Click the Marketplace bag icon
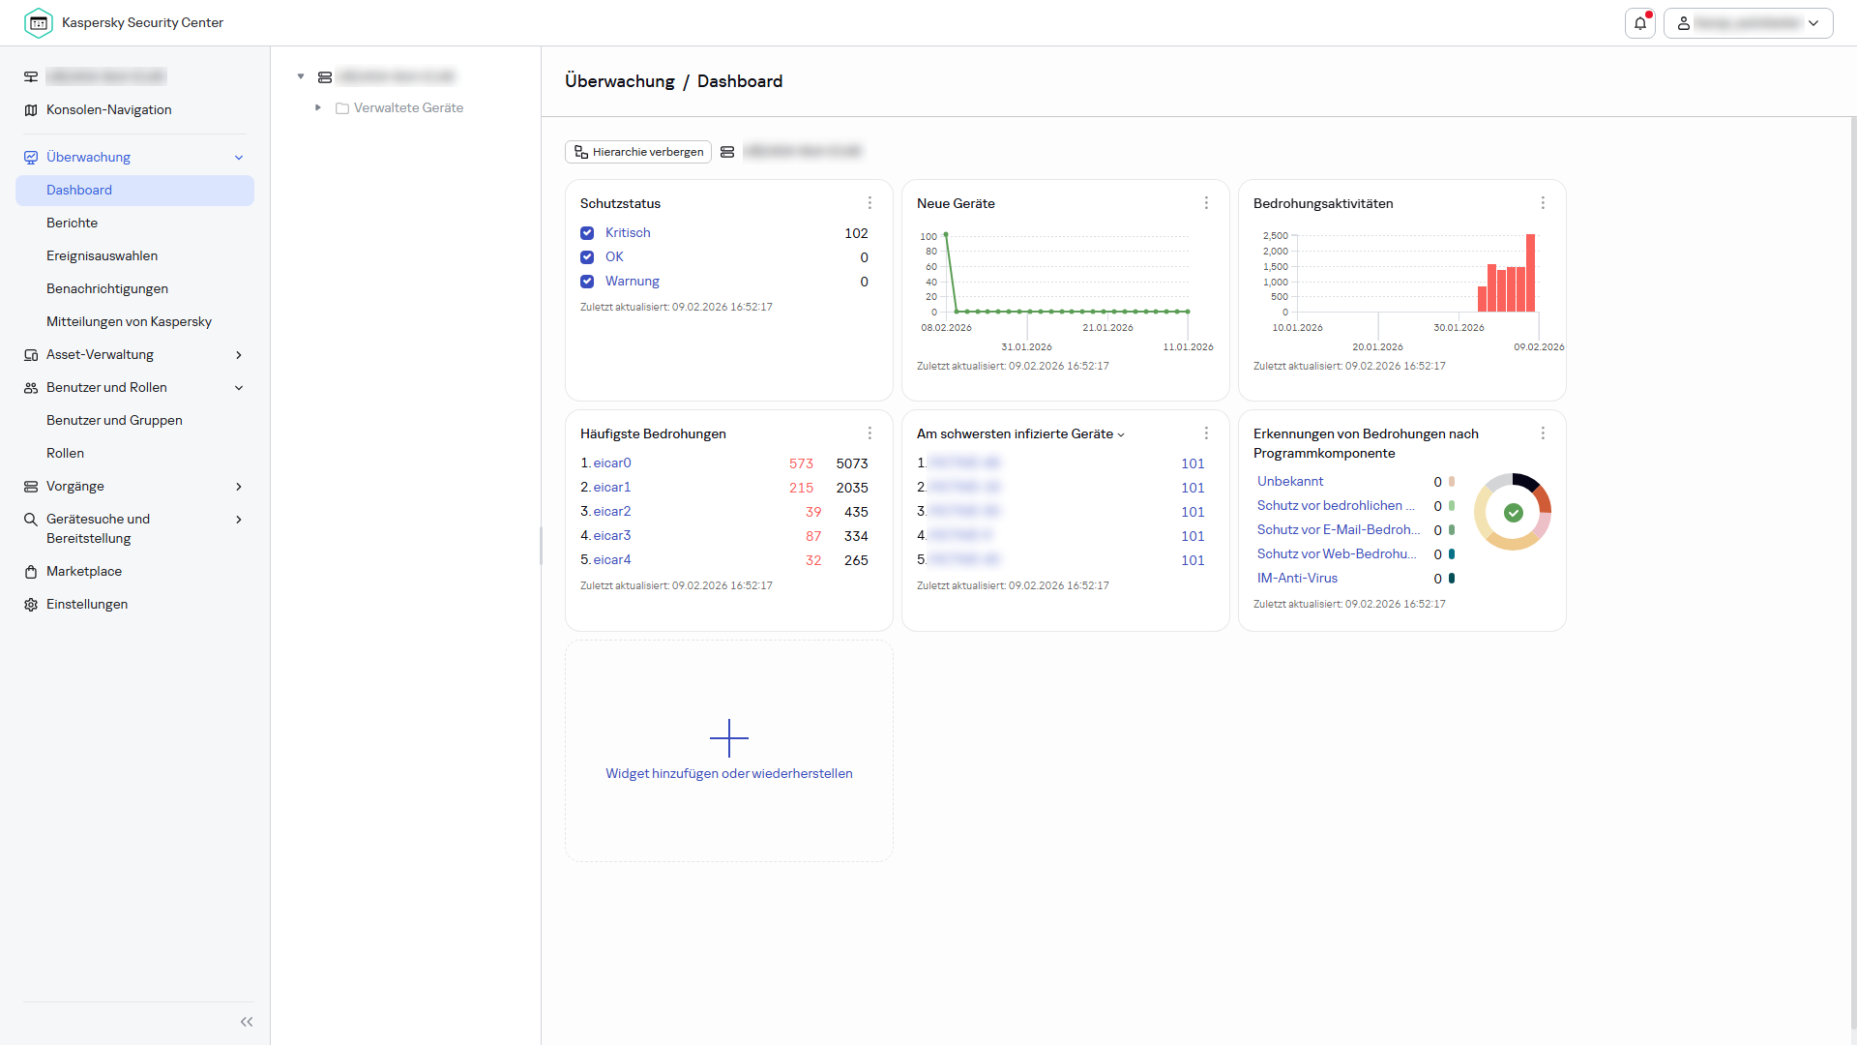The width and height of the screenshot is (1857, 1045). click(x=30, y=571)
